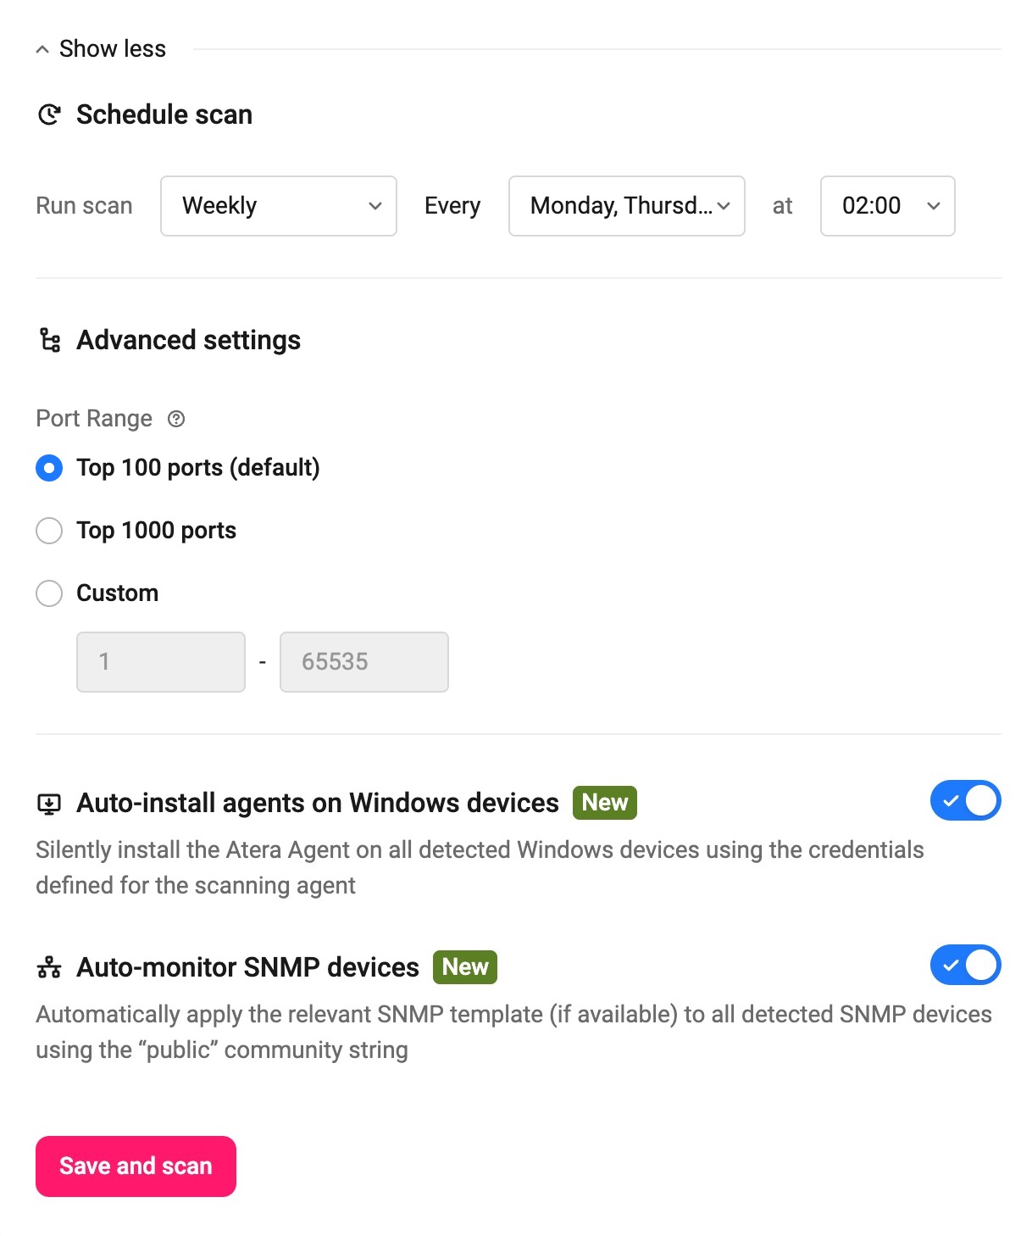This screenshot has height=1236, width=1032.
Task: Click the Schedule scan heading text
Action: pyautogui.click(x=164, y=114)
